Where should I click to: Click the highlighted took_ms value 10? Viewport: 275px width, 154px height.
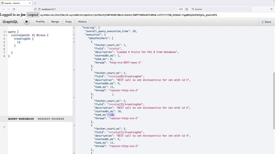(x=112, y=115)
